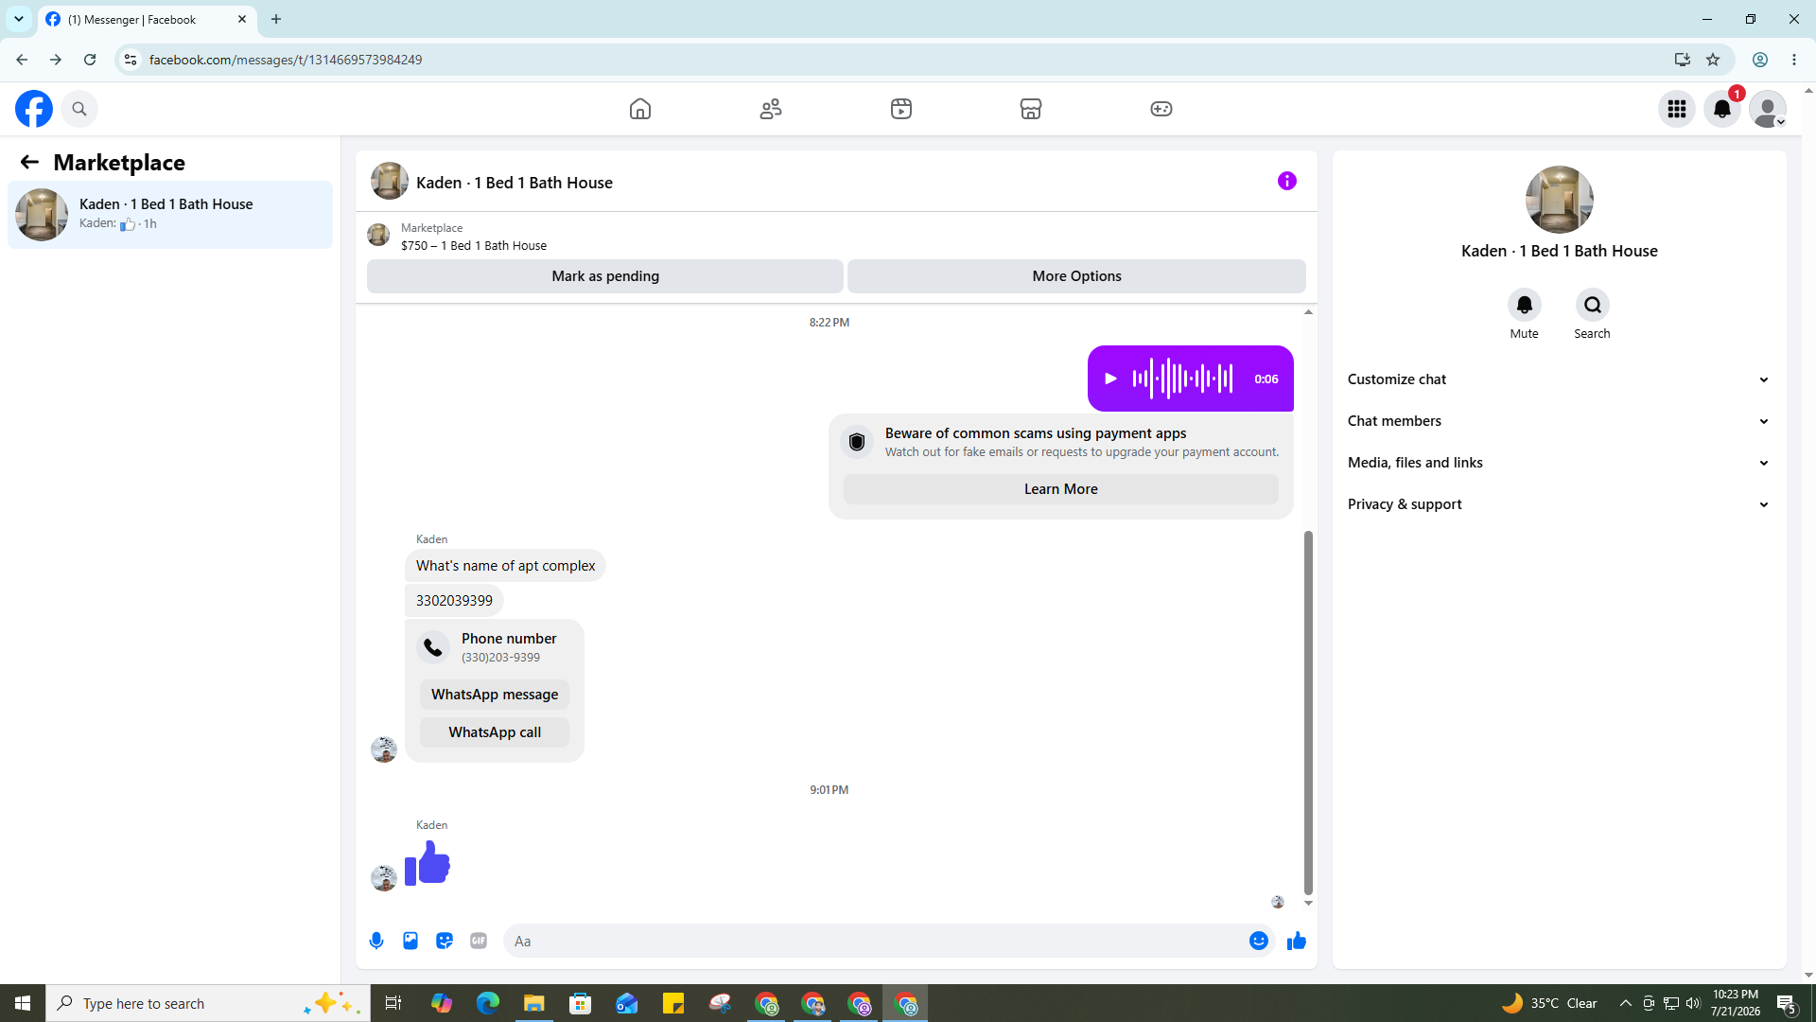
Task: Open the Chrome three-dot menu
Action: tap(1794, 60)
